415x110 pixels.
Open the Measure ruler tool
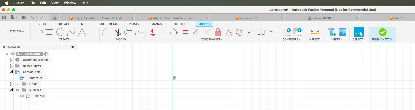coord(315,32)
